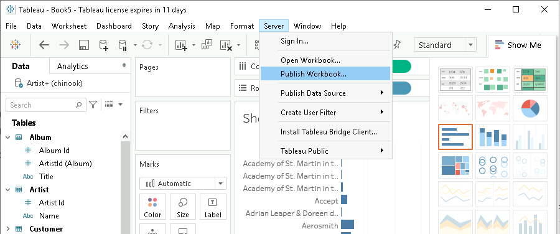Open the clear sheet dropdown arrow
The height and width of the screenshot is (234, 560).
point(238,45)
